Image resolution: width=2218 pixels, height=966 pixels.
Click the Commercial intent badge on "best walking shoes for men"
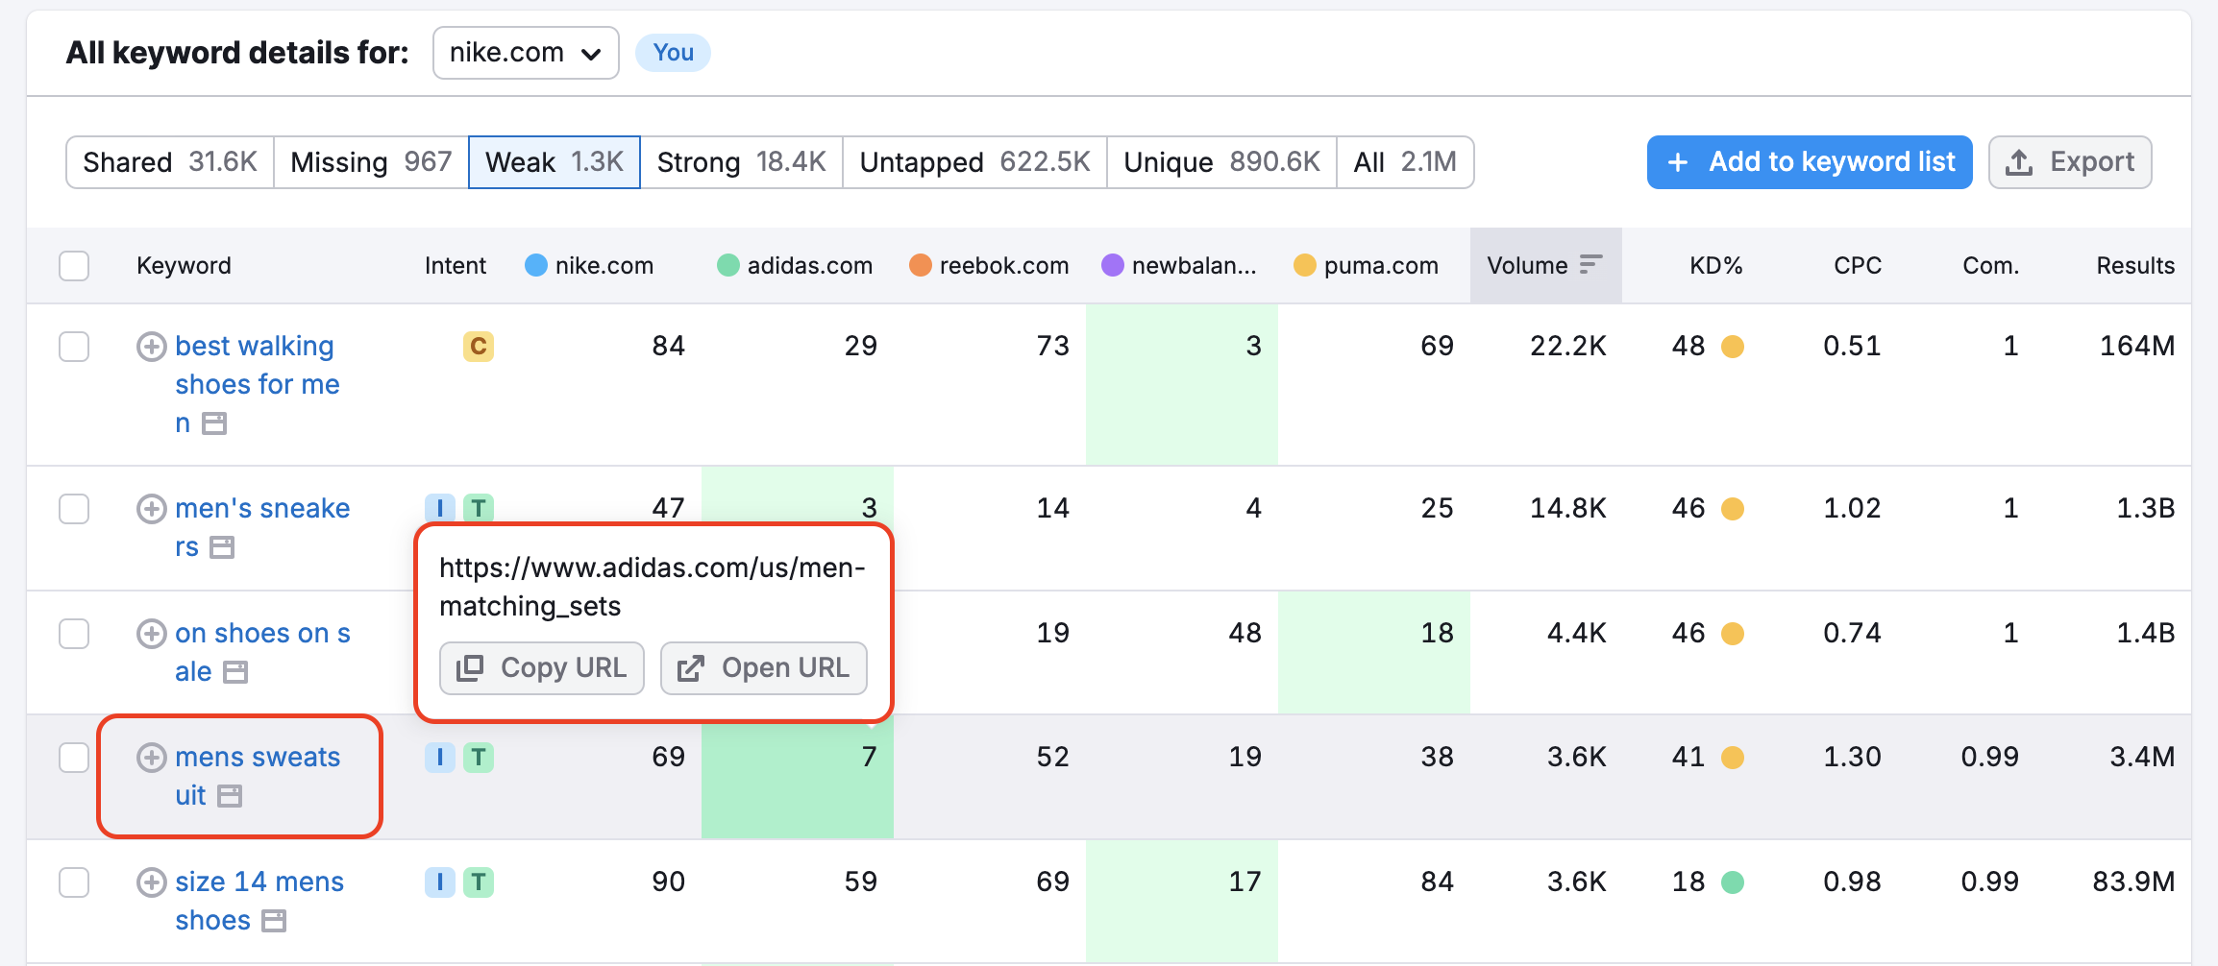coord(478,347)
